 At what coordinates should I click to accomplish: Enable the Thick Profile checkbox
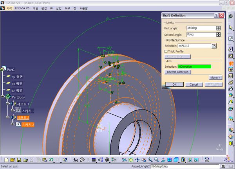click(x=166, y=51)
